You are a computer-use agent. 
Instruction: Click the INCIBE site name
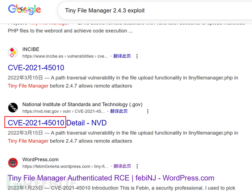pos(31,49)
